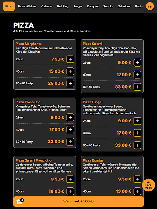Add Pizza Salami 26cm to cart

coord(137,62)
